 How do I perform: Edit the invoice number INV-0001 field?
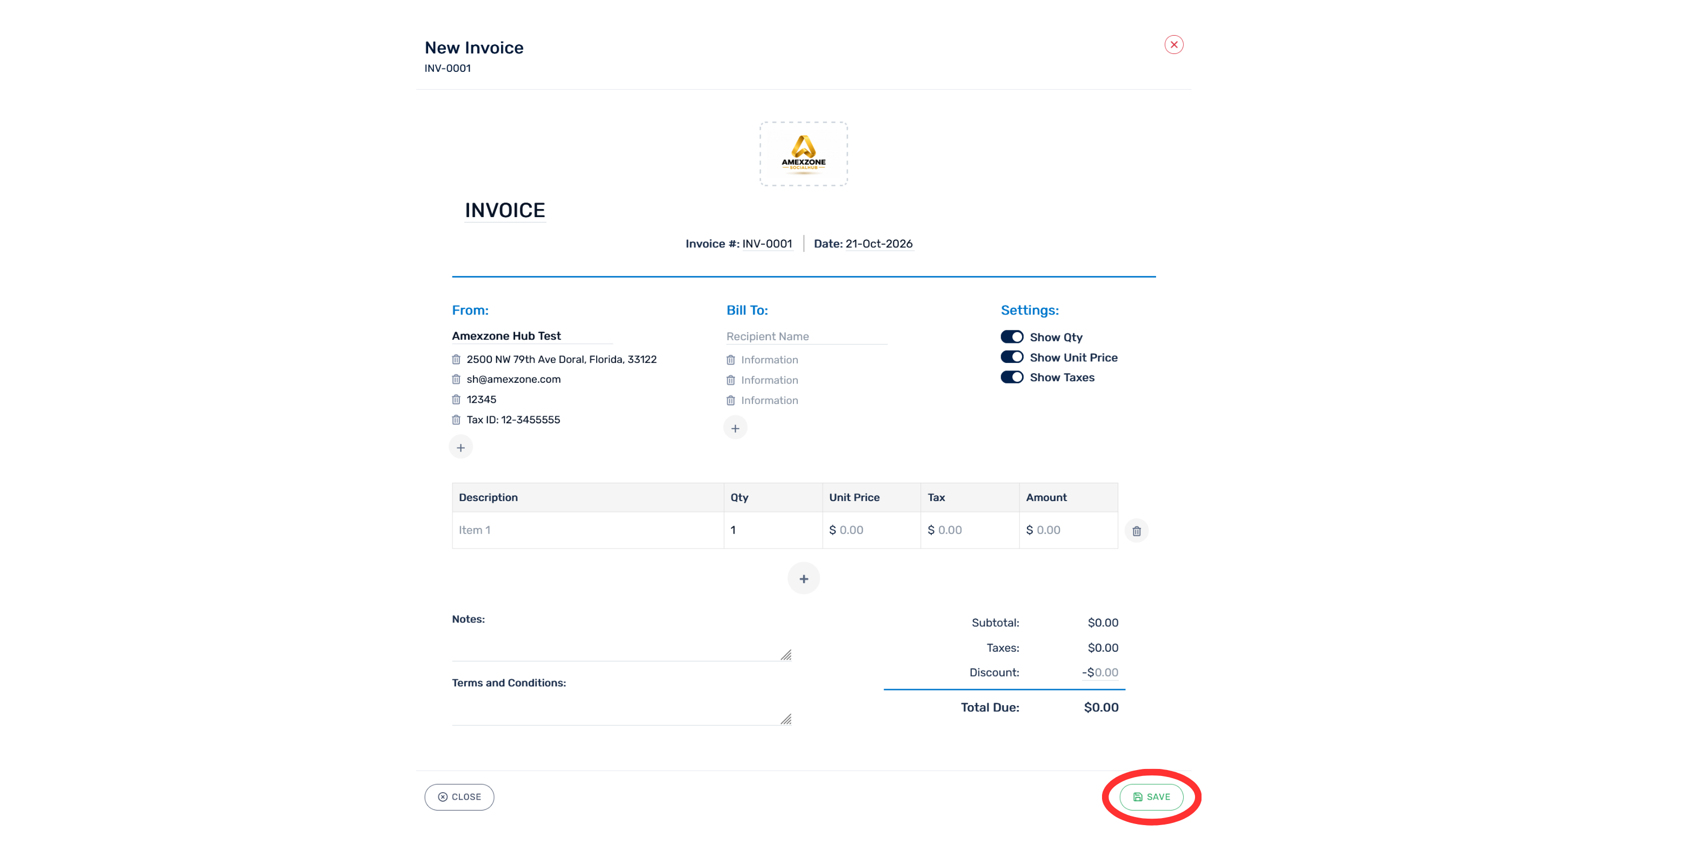click(x=767, y=244)
